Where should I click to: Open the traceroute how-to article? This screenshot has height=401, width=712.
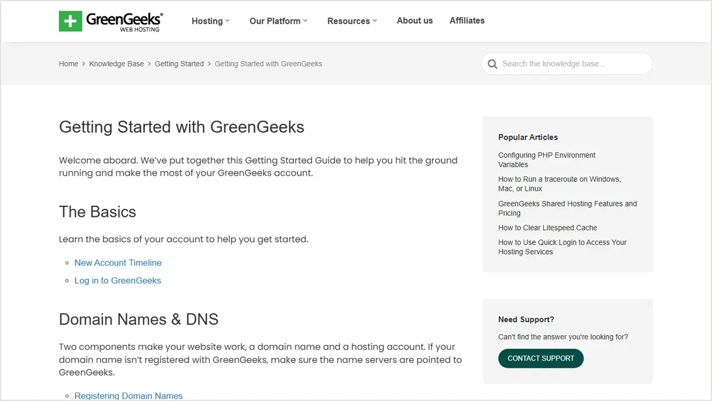[559, 184]
